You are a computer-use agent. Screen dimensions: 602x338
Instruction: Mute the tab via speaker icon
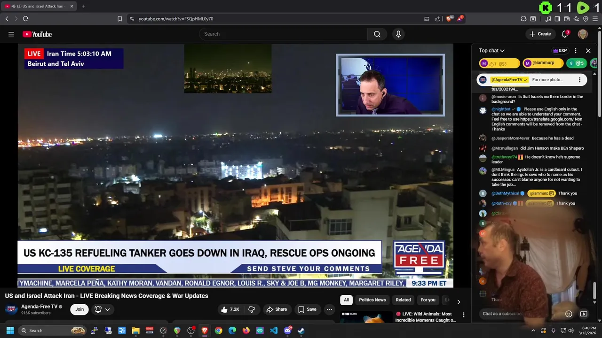(13, 6)
